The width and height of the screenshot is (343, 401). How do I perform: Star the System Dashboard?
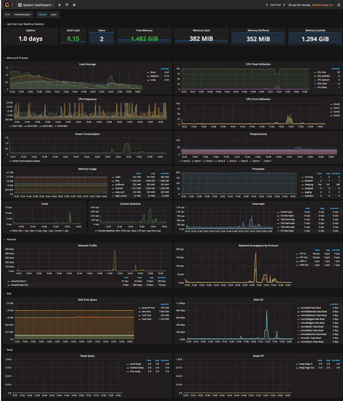coord(59,4)
